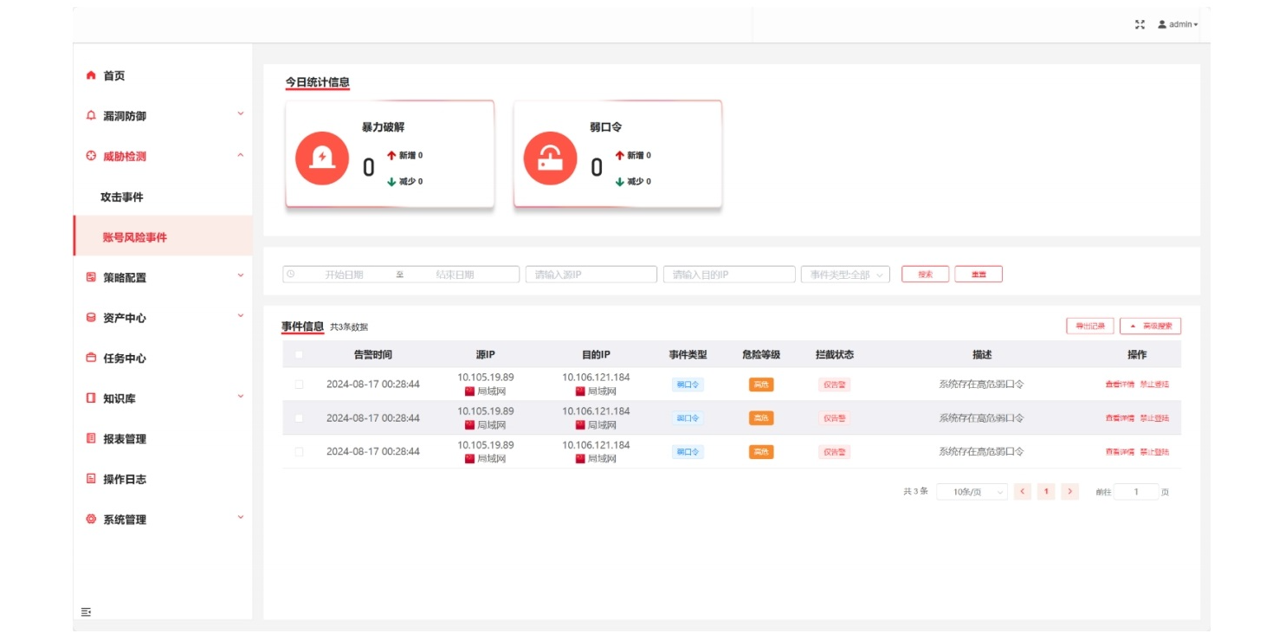Viewport: 1279px width, 640px height.
Task: Open the 10条/页 page size dropdown
Action: (x=972, y=492)
